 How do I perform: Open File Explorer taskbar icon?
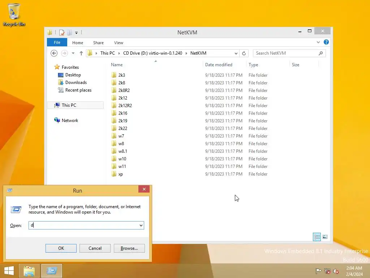pos(29,271)
